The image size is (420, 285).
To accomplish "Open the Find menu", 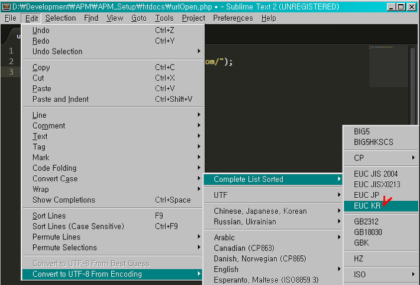I will (91, 18).
